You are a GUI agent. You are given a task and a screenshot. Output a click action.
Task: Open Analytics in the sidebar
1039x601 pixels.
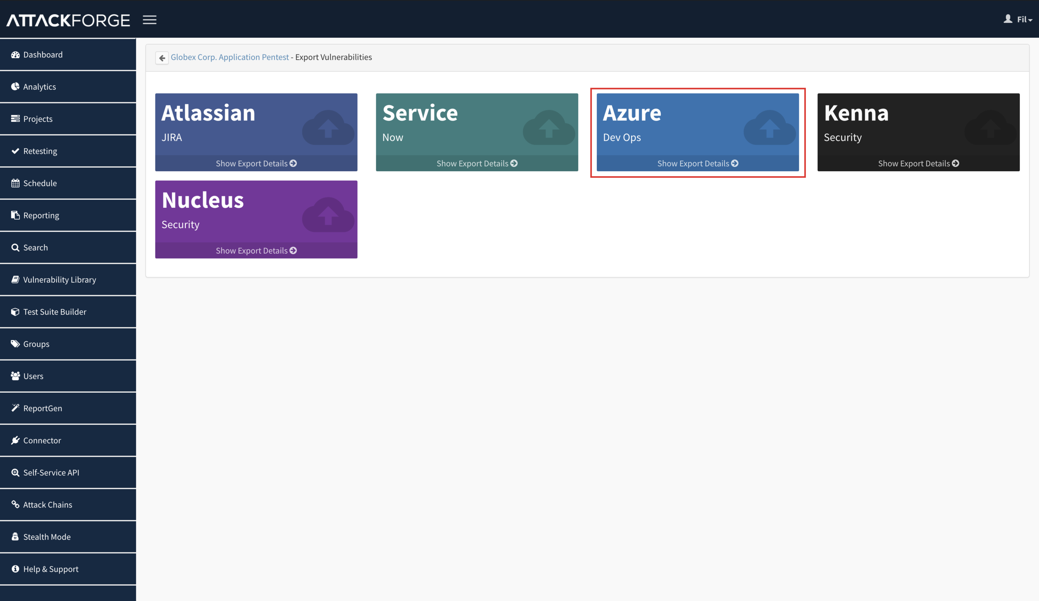tap(68, 86)
